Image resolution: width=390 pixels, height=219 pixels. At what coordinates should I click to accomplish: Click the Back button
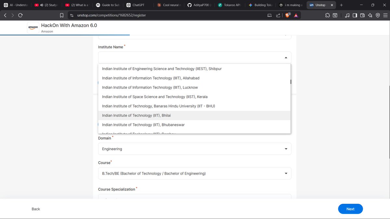click(x=36, y=209)
